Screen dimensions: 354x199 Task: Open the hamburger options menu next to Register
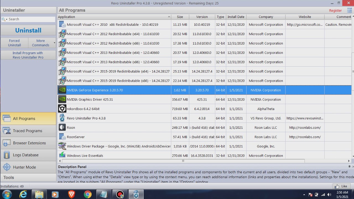[x=349, y=11]
